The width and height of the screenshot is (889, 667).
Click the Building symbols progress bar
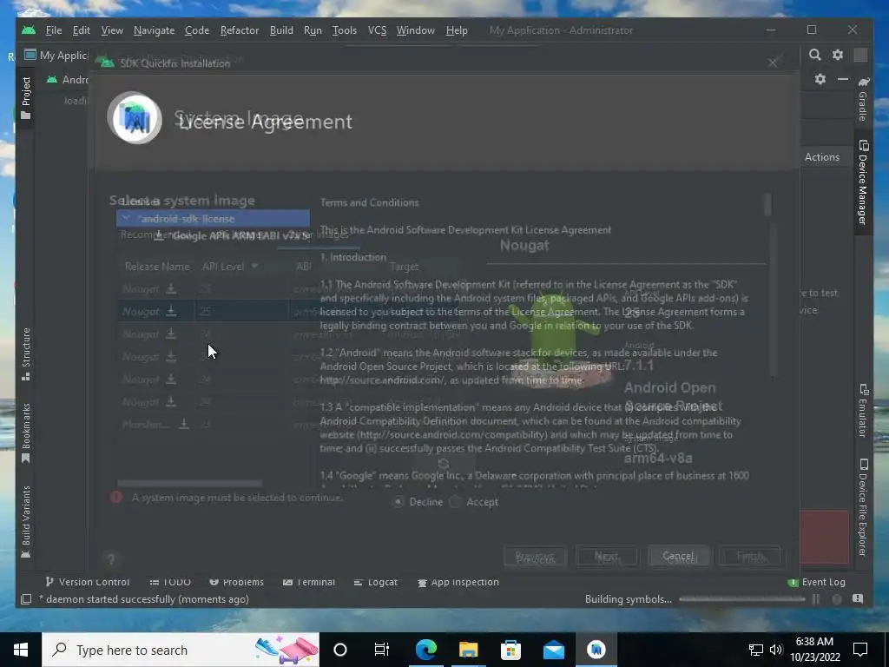click(741, 599)
